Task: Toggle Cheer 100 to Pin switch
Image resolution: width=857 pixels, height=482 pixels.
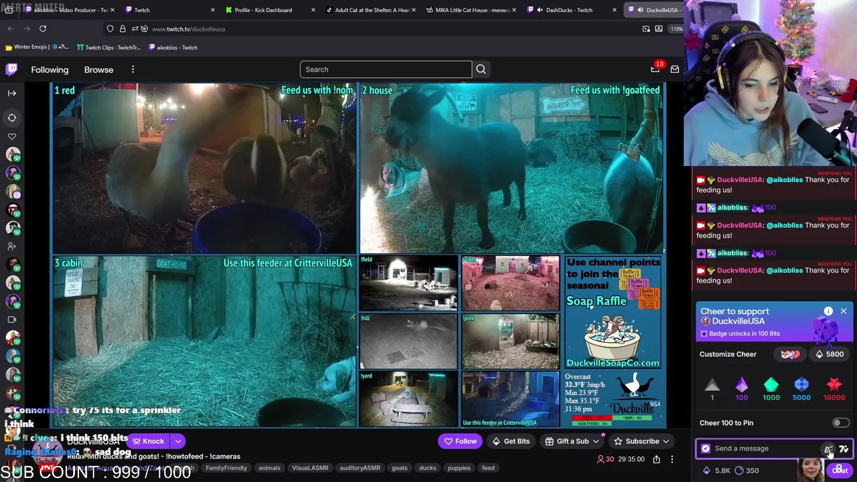Action: pyautogui.click(x=841, y=423)
